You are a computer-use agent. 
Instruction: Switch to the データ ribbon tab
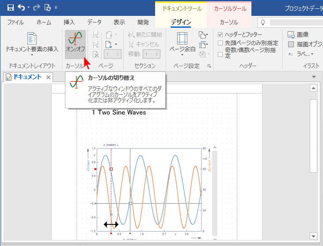(95, 22)
